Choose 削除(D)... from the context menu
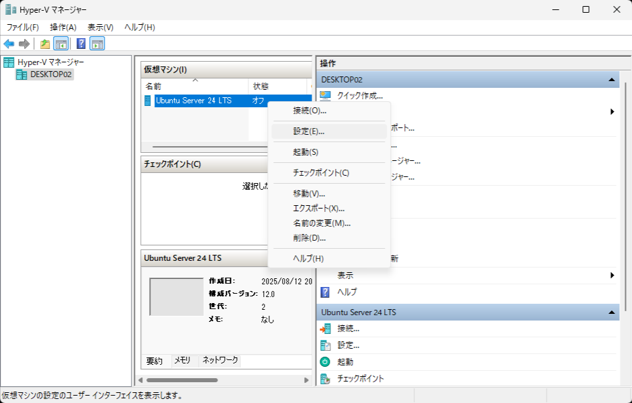632x403 pixels. [329, 238]
